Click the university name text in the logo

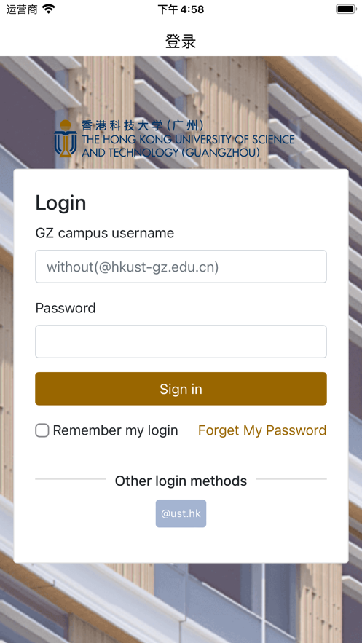click(188, 146)
